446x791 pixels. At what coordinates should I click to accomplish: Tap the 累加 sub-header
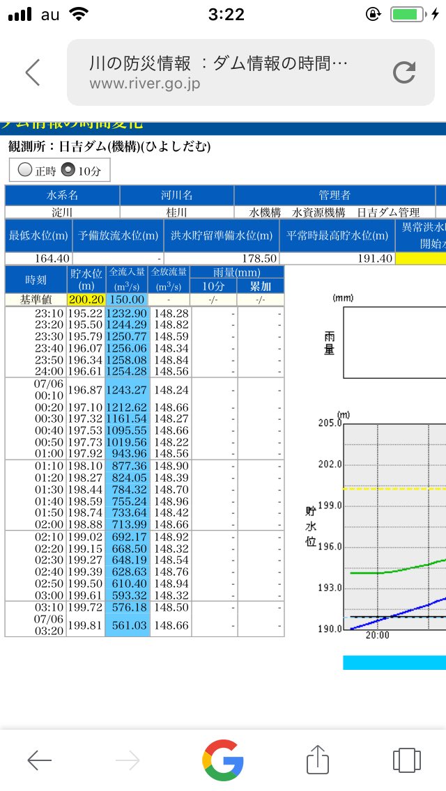(x=261, y=286)
